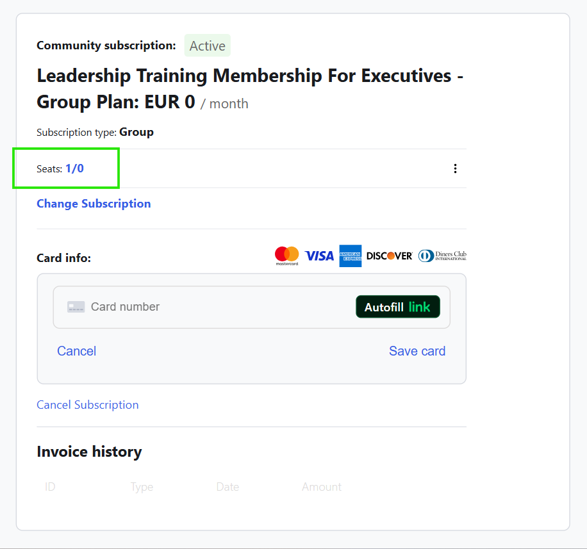The height and width of the screenshot is (549, 587).
Task: Click the American Express logo
Action: click(x=351, y=256)
